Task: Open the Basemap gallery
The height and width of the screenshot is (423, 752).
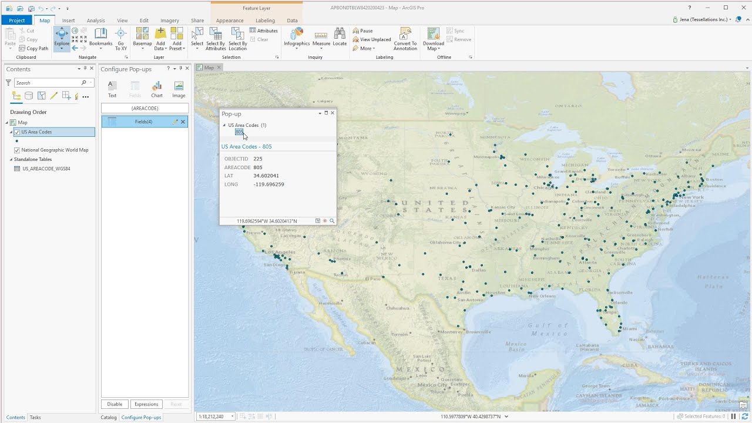Action: pyautogui.click(x=142, y=39)
